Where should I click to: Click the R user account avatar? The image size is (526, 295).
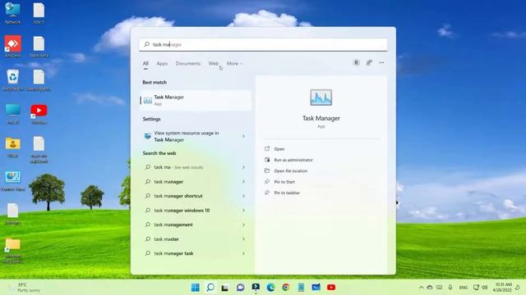[x=356, y=62]
